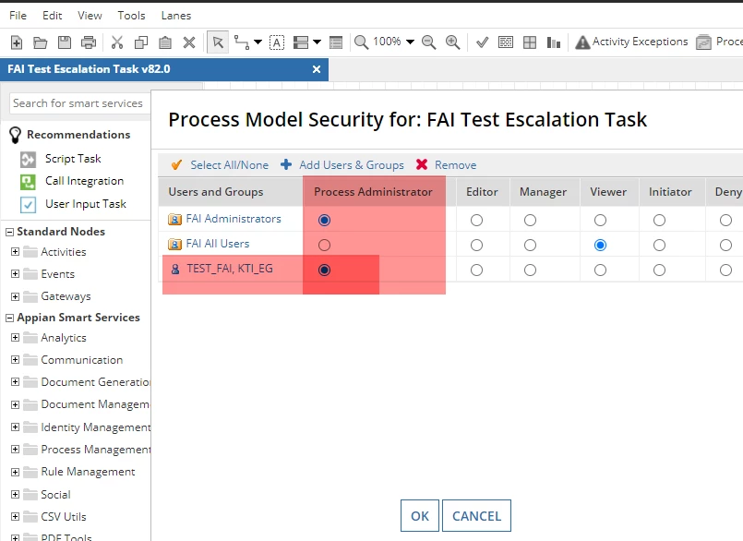Paste from clipboard
The width and height of the screenshot is (743, 541).
pyautogui.click(x=165, y=42)
